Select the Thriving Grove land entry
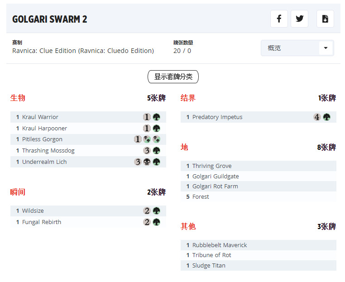The image size is (345, 282). click(x=211, y=166)
